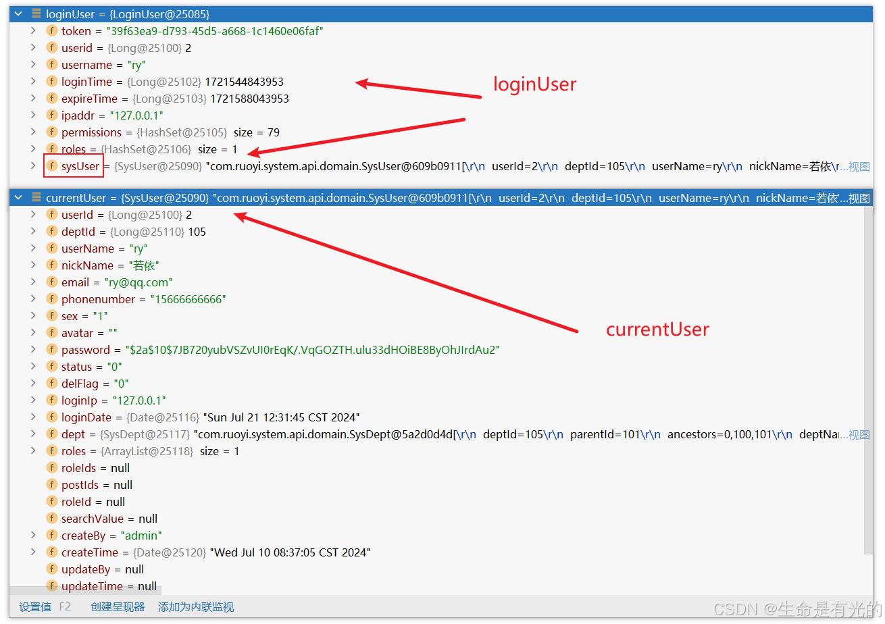Expand the createTime row
The width and height of the screenshot is (885, 624).
coord(33,552)
